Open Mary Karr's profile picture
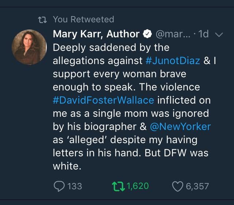 [29, 47]
